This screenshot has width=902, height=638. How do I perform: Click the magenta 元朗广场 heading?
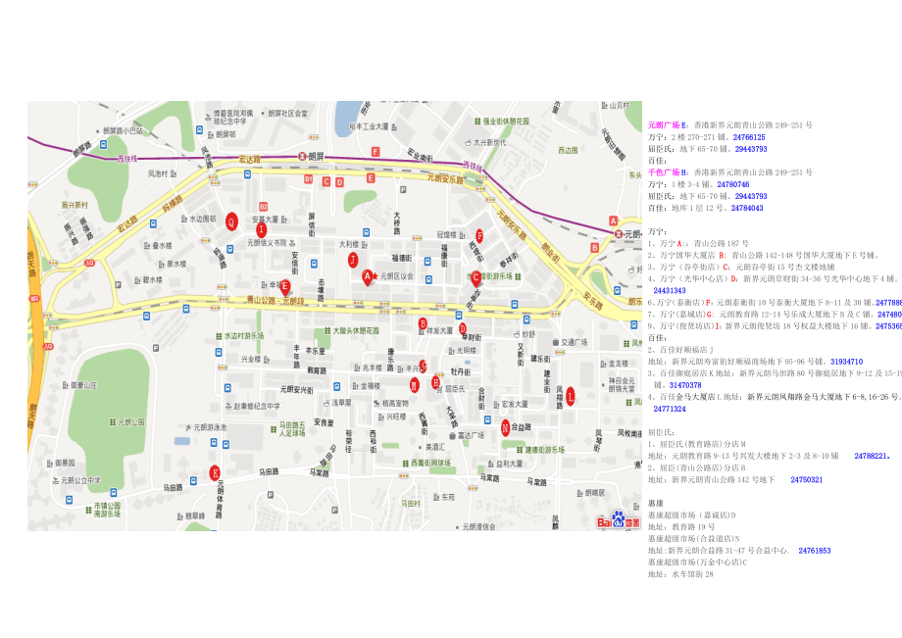click(667, 125)
